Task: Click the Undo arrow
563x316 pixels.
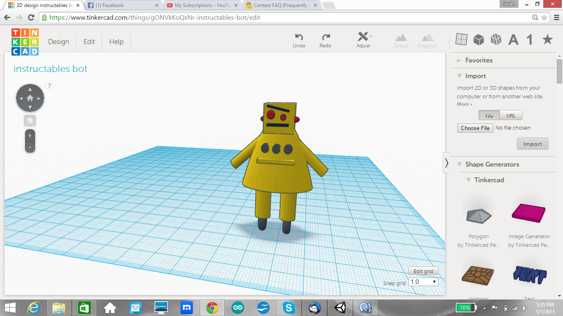Action: click(x=299, y=37)
